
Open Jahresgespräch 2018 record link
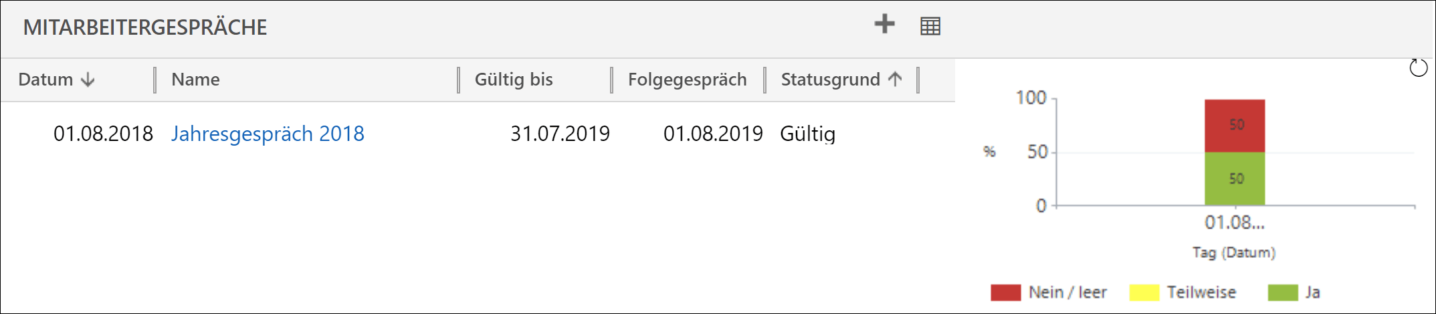(268, 134)
